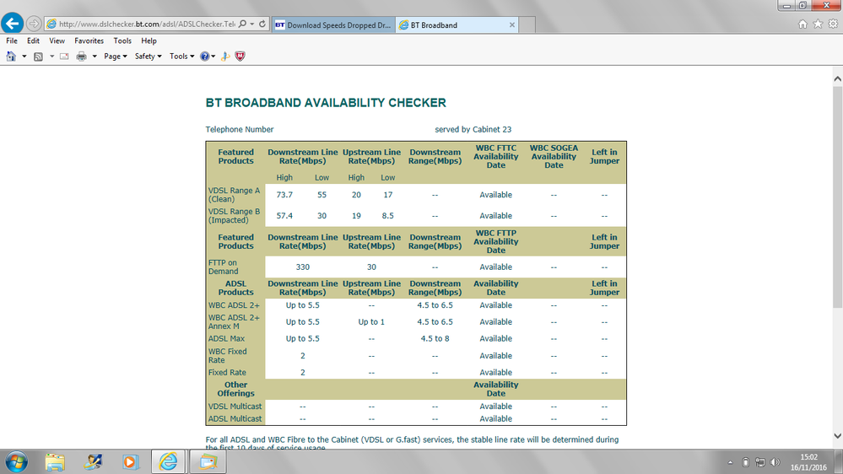This screenshot has width=843, height=474.
Task: Switch to Download Speeds Dropped tab
Action: pyautogui.click(x=334, y=24)
